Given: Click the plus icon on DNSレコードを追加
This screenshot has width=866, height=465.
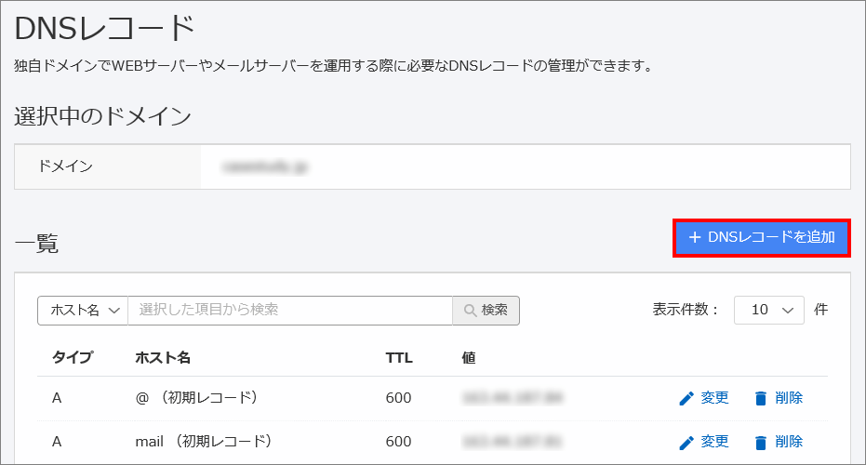Looking at the screenshot, I should 695,237.
